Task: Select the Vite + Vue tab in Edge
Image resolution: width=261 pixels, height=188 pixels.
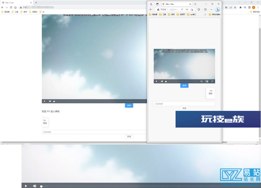Action: click(174, 4)
